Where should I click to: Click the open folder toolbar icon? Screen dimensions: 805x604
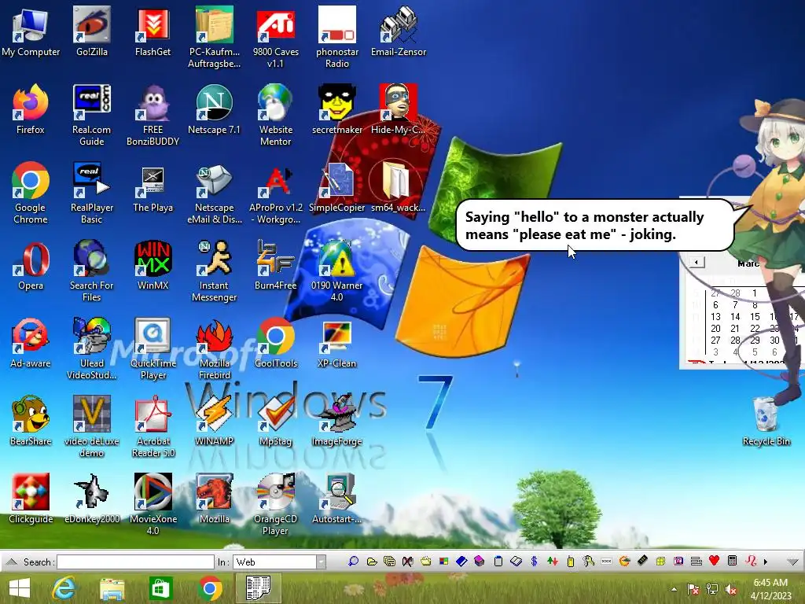(x=372, y=562)
